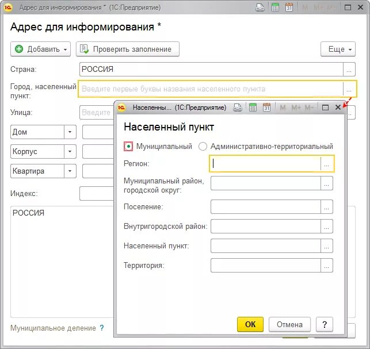
Task: Click into the Регион input field
Action: (266, 163)
